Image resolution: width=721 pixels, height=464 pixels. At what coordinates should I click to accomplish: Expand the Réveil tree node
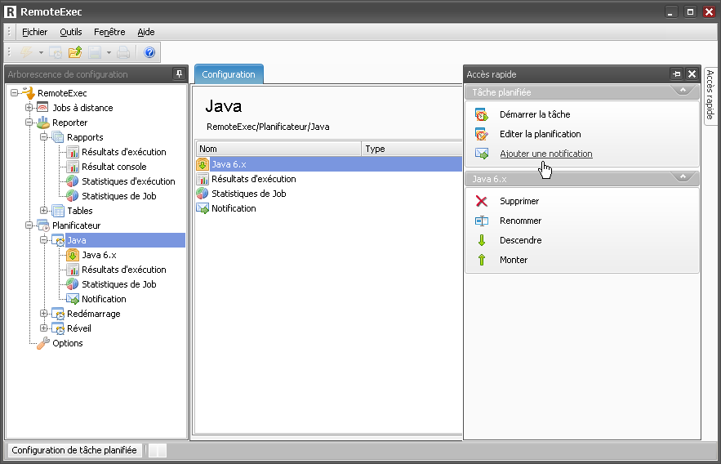coord(43,328)
